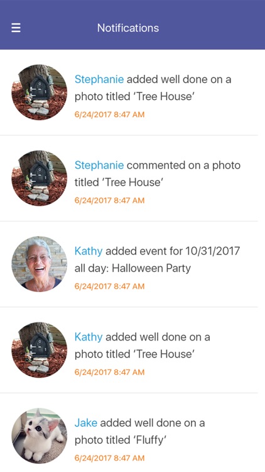Viewport: 265px width, 472px height.
Task: Select the 'Halloween Party' event notification text
Action: tap(157, 259)
